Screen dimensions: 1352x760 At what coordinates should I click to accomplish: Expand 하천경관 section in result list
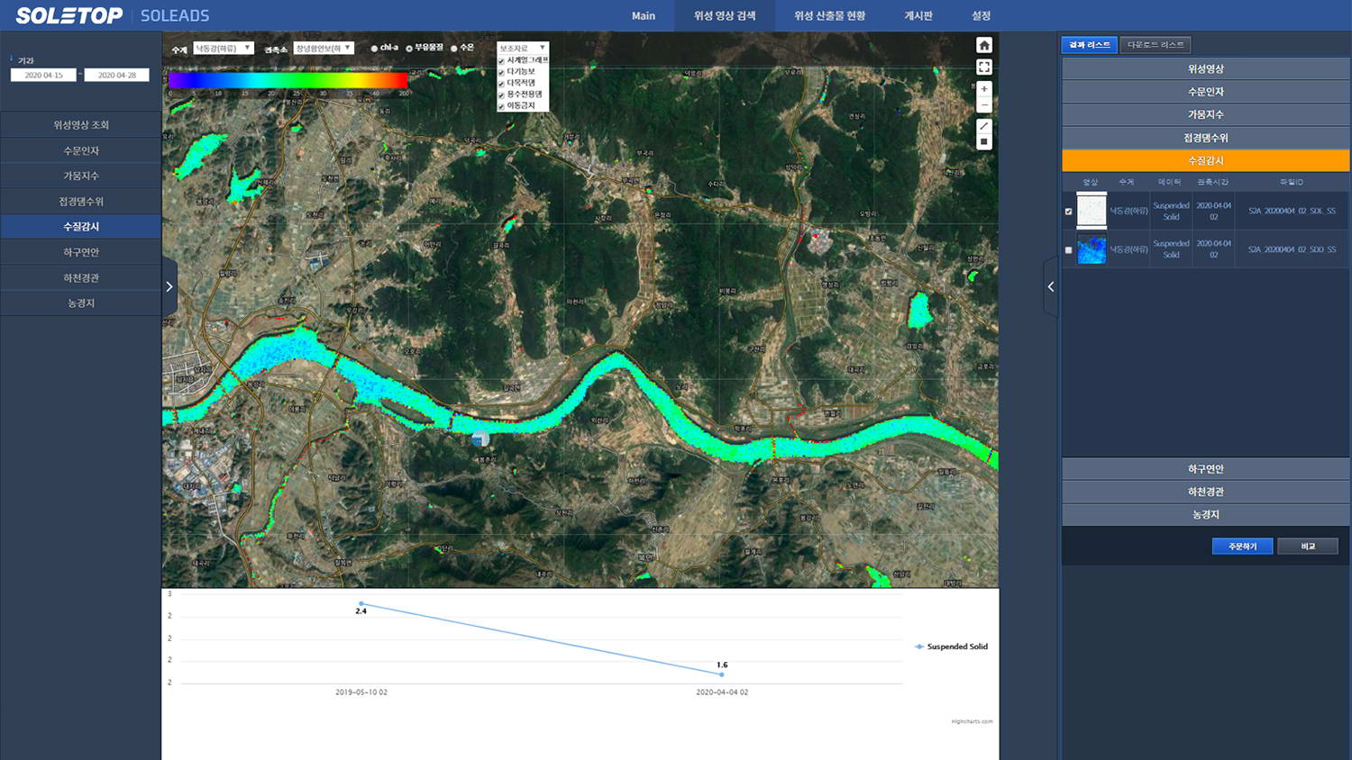coord(1205,492)
